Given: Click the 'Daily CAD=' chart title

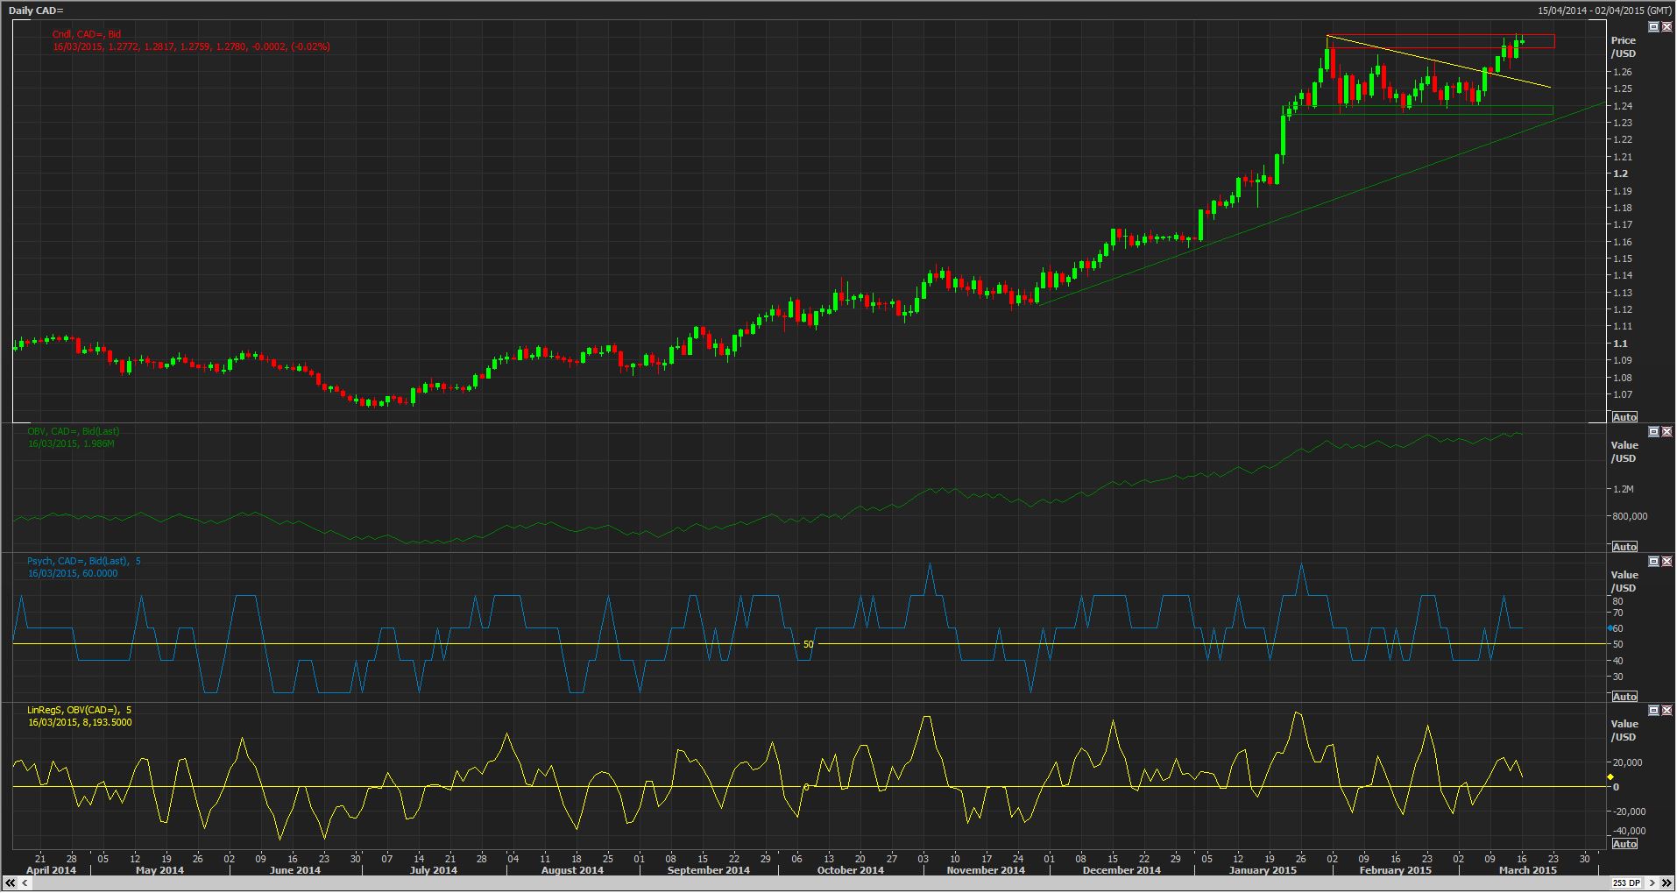Looking at the screenshot, I should pyautogui.click(x=36, y=11).
